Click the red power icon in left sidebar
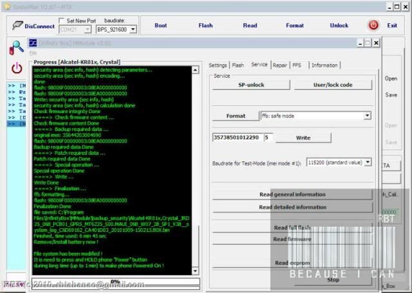This screenshot has height=293, width=412. coord(17,67)
